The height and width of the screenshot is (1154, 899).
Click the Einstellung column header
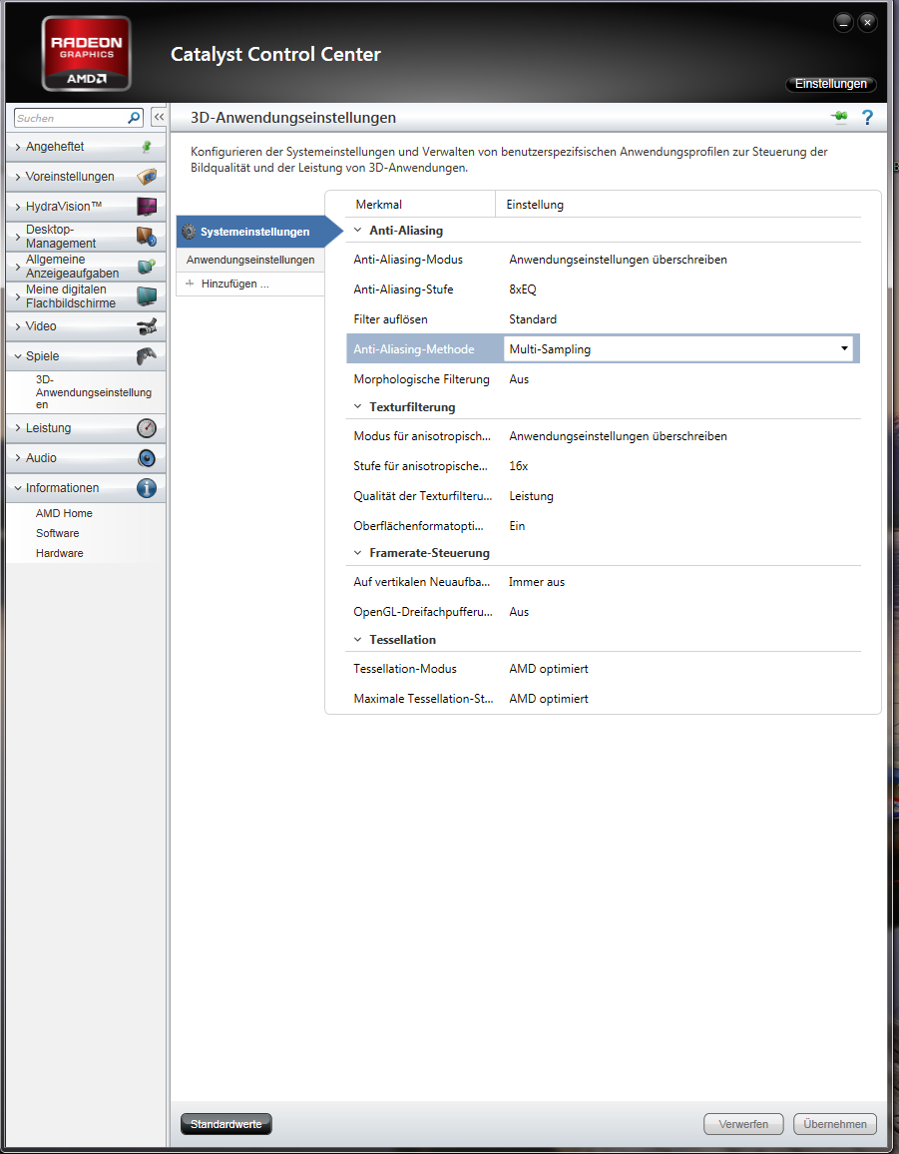click(x=535, y=205)
